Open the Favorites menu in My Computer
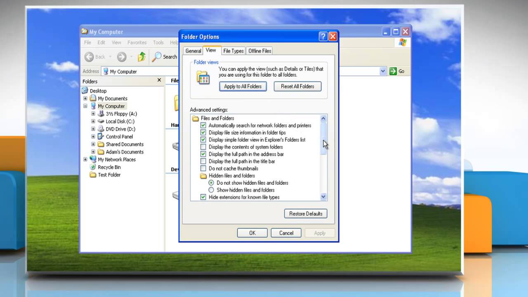528x297 pixels. (x=137, y=42)
